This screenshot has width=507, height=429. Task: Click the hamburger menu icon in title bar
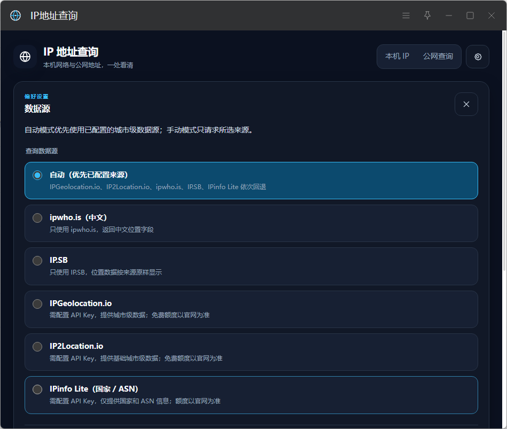point(406,15)
